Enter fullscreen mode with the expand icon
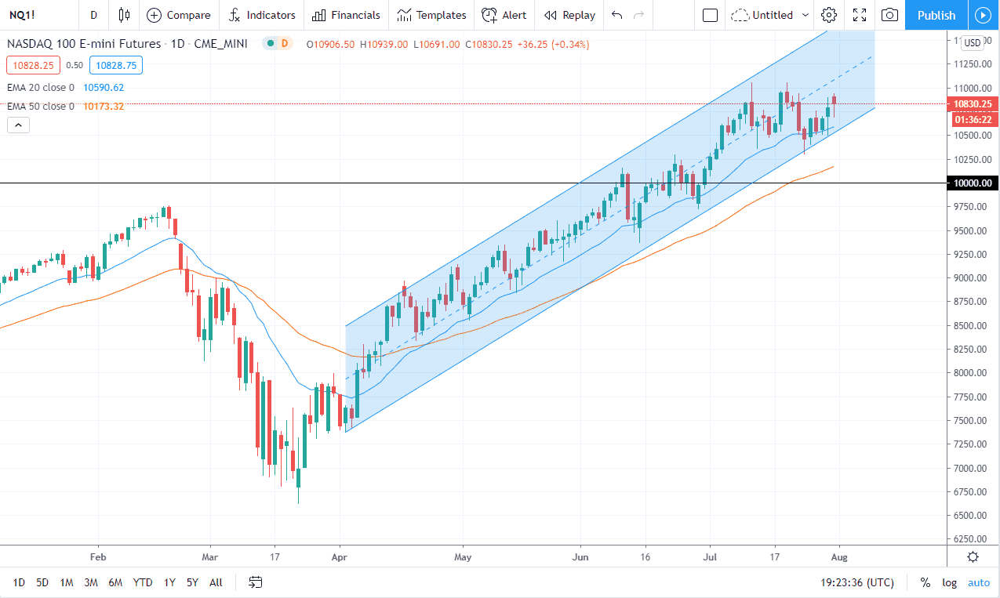The image size is (1000, 598). click(x=859, y=15)
